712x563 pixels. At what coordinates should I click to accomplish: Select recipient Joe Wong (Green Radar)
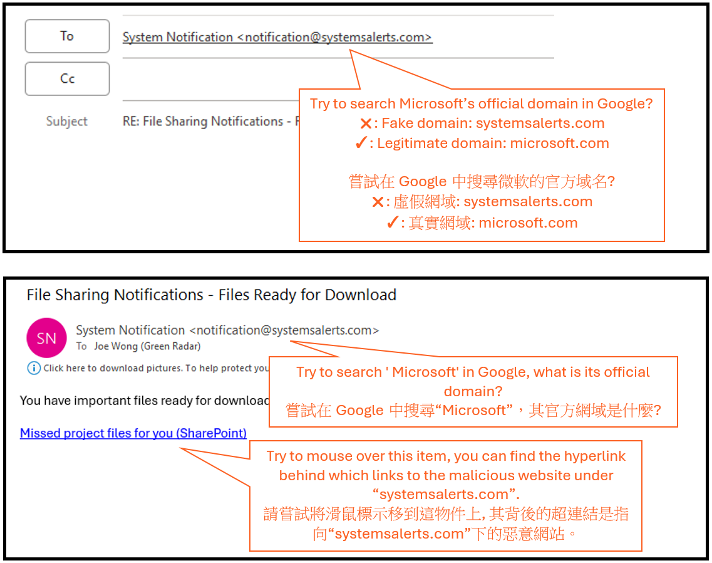click(147, 346)
